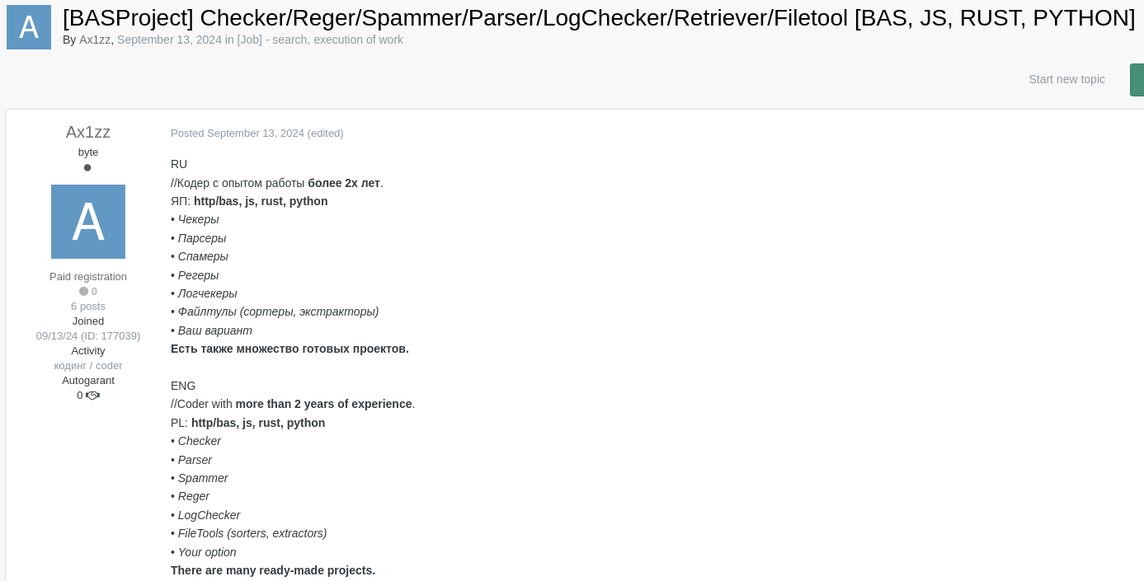
Task: Open Ax1zz username link in the byline
Action: coord(95,40)
